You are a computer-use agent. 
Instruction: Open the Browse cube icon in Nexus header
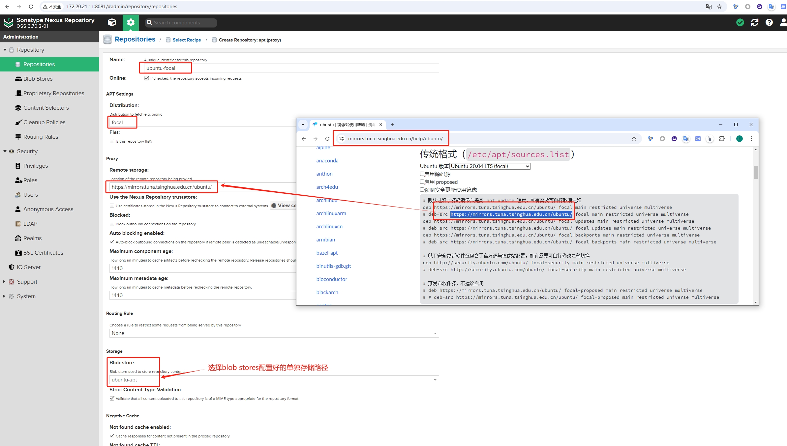tap(112, 22)
